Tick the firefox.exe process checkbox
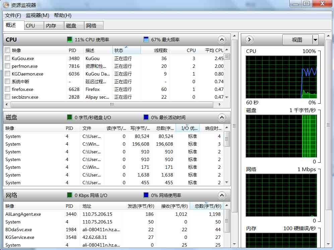 pos(7,89)
